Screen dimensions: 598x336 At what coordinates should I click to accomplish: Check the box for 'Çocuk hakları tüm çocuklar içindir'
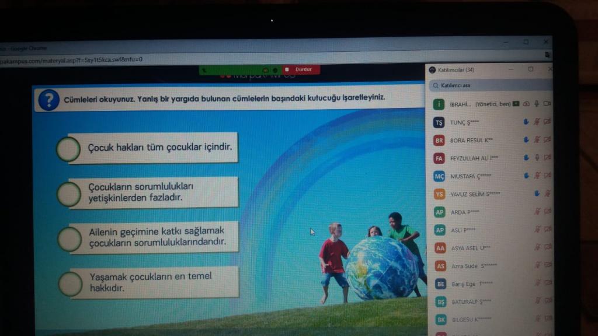pos(68,149)
